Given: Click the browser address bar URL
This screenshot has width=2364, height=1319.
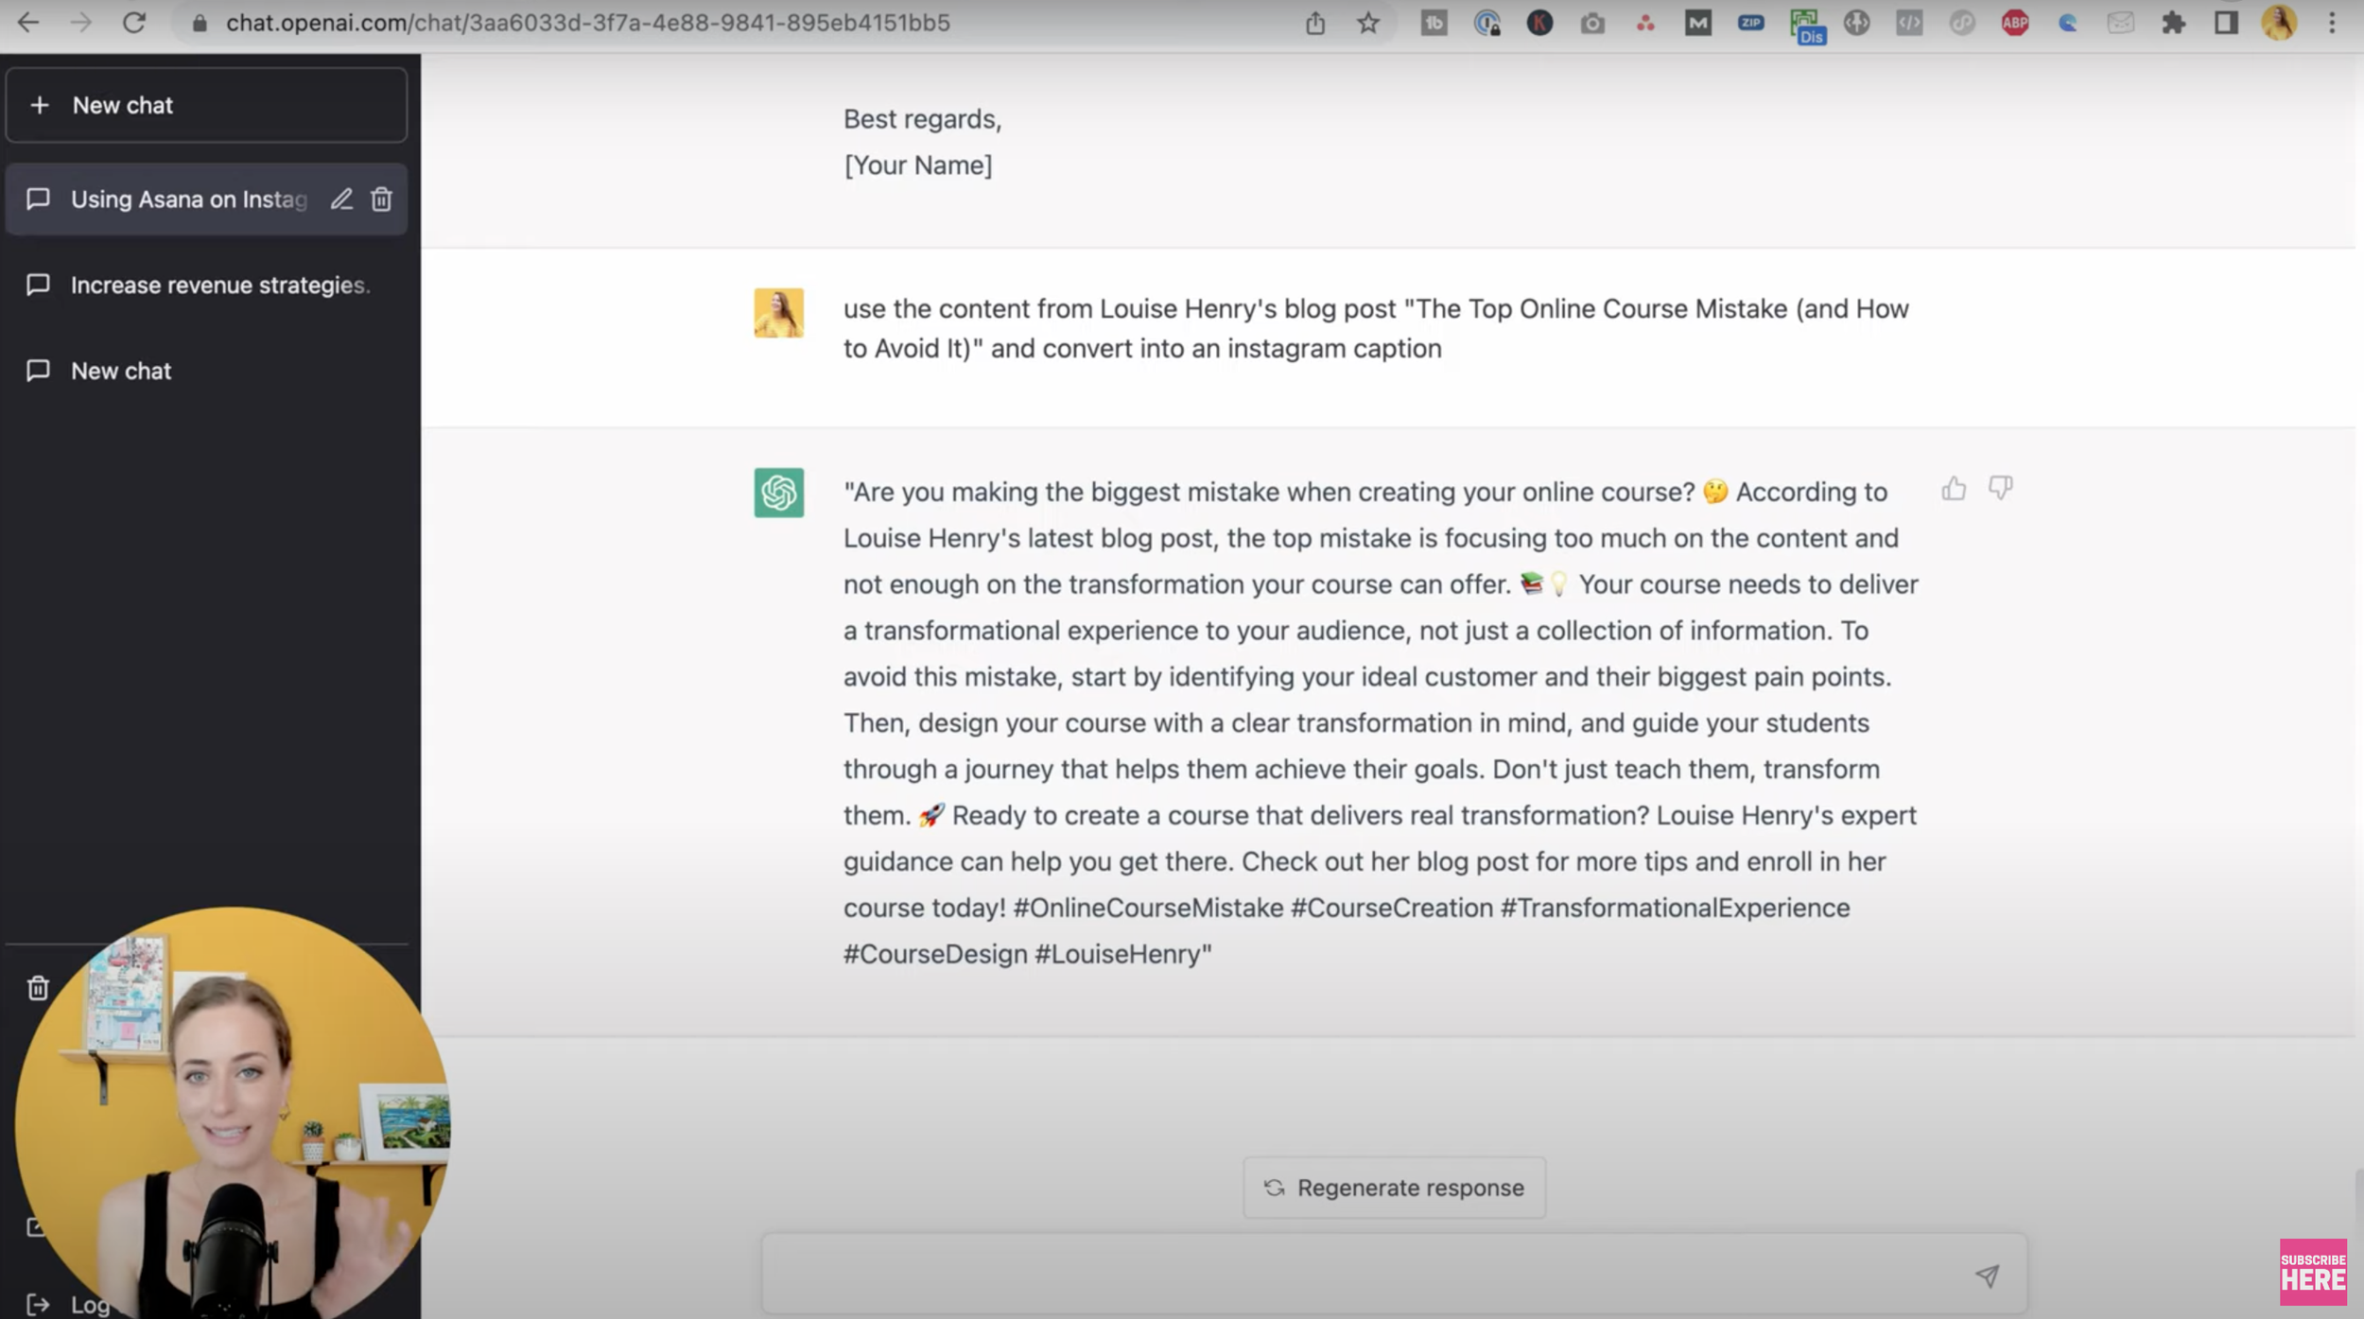Looking at the screenshot, I should coord(587,23).
